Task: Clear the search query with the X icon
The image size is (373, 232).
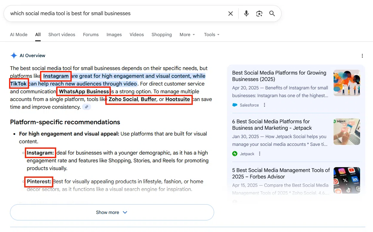Action: click(231, 14)
